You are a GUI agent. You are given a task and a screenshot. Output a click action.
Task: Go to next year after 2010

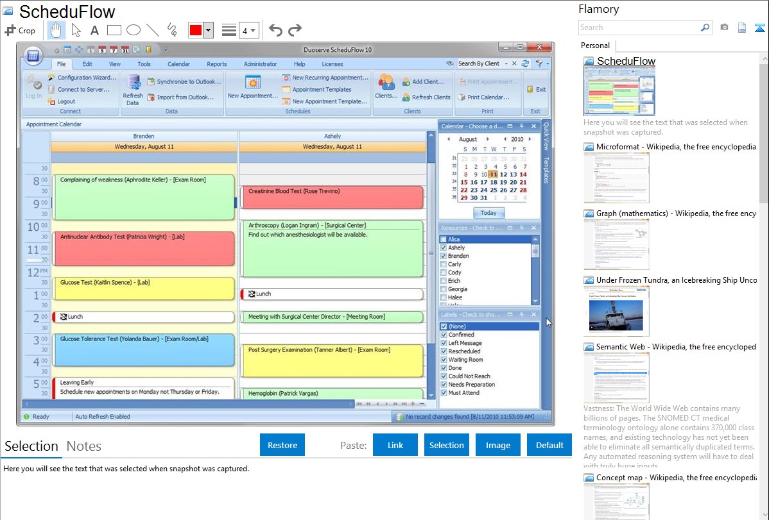(530, 139)
